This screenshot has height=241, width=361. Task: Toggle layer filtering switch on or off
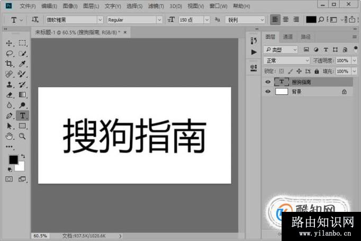tap(356, 49)
